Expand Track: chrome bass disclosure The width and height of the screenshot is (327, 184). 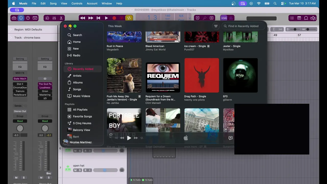coord(11,38)
